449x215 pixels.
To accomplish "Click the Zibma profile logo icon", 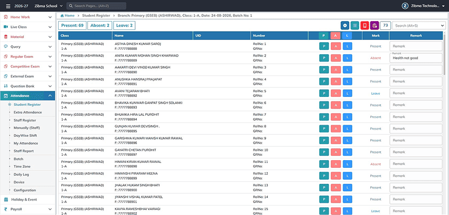I will (405, 6).
